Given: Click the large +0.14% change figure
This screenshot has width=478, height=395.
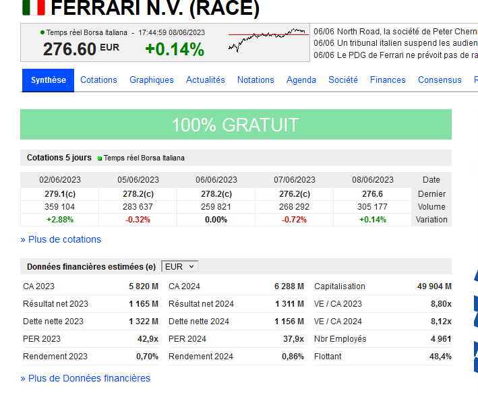Looking at the screenshot, I should click(175, 49).
